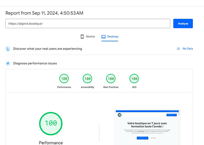This screenshot has width=204, height=145.
Task: Click the Accessibility score gauge
Action: coord(87,79)
